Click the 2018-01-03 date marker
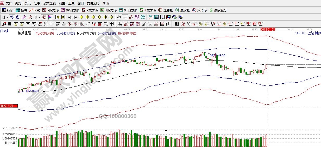Viewport: 321px width, 147px height. pyautogui.click(x=268, y=30)
